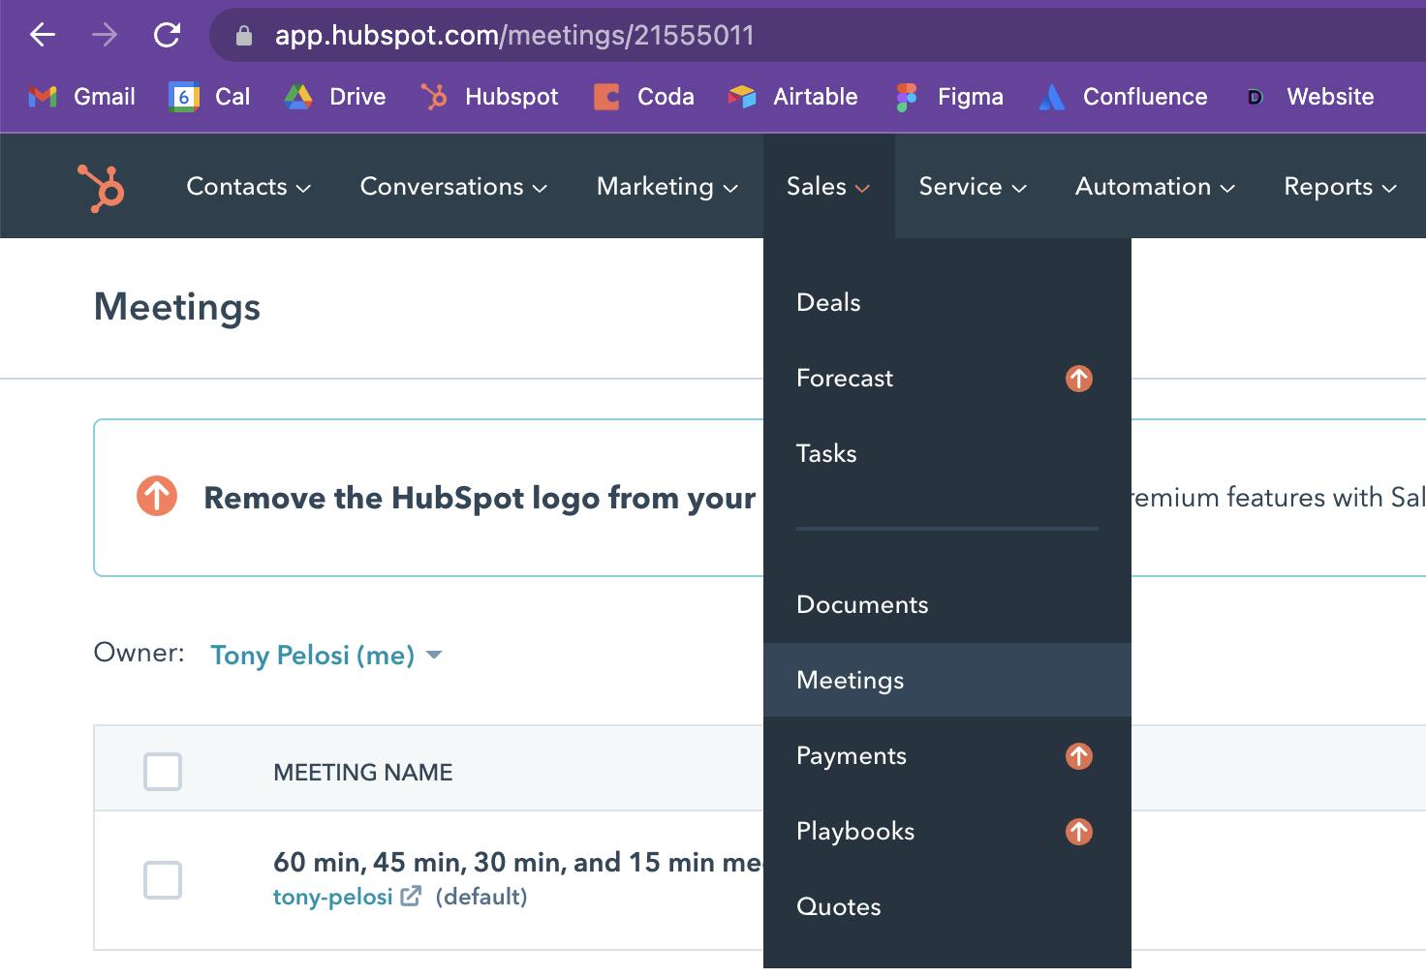Click the HubSpot sprocket logo in navbar
The image size is (1426, 978).
(x=101, y=187)
